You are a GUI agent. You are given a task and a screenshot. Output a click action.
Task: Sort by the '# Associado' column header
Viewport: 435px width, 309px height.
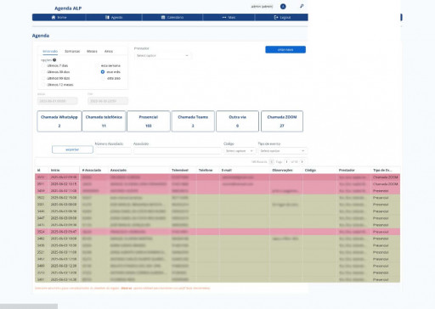(92, 171)
